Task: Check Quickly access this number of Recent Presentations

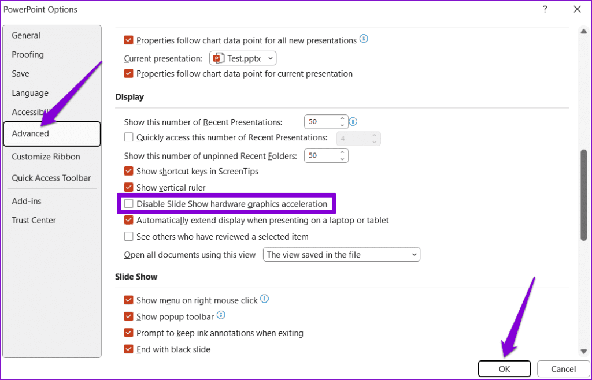Action: 128,137
